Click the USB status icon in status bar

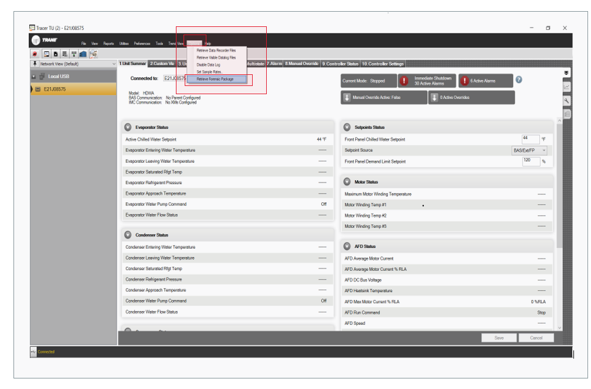click(33, 352)
